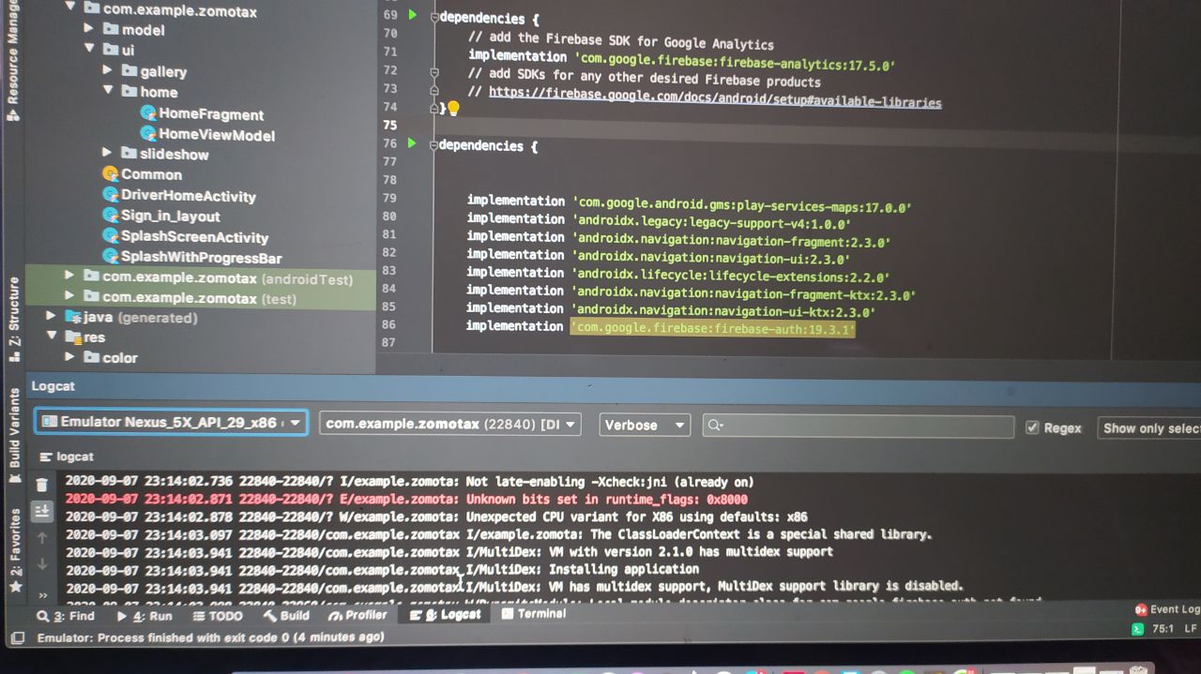The image size is (1201, 674).
Task: Expand the gallery package folder
Action: (x=107, y=70)
